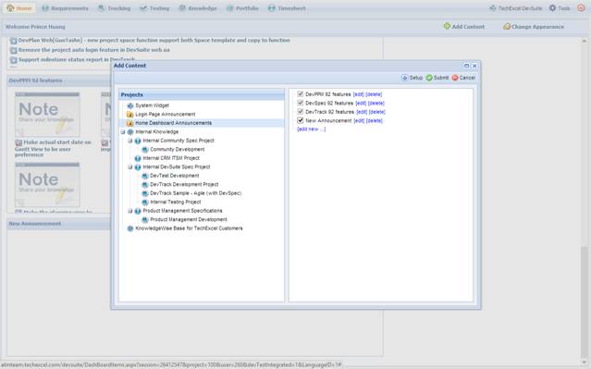Open Remove the project auto login feature item
Viewport: 591px width, 369px height.
click(x=93, y=50)
